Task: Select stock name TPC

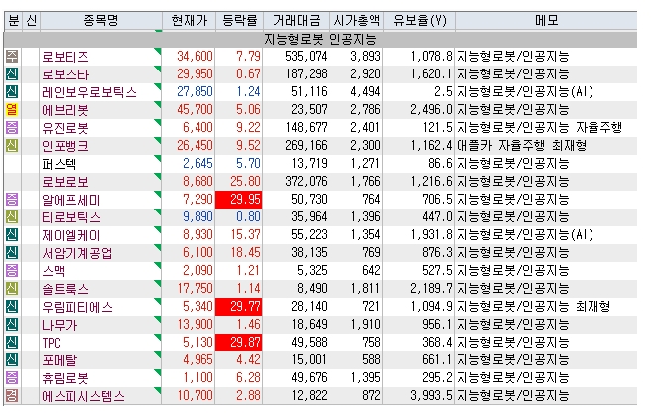Action: pyautogui.click(x=51, y=343)
